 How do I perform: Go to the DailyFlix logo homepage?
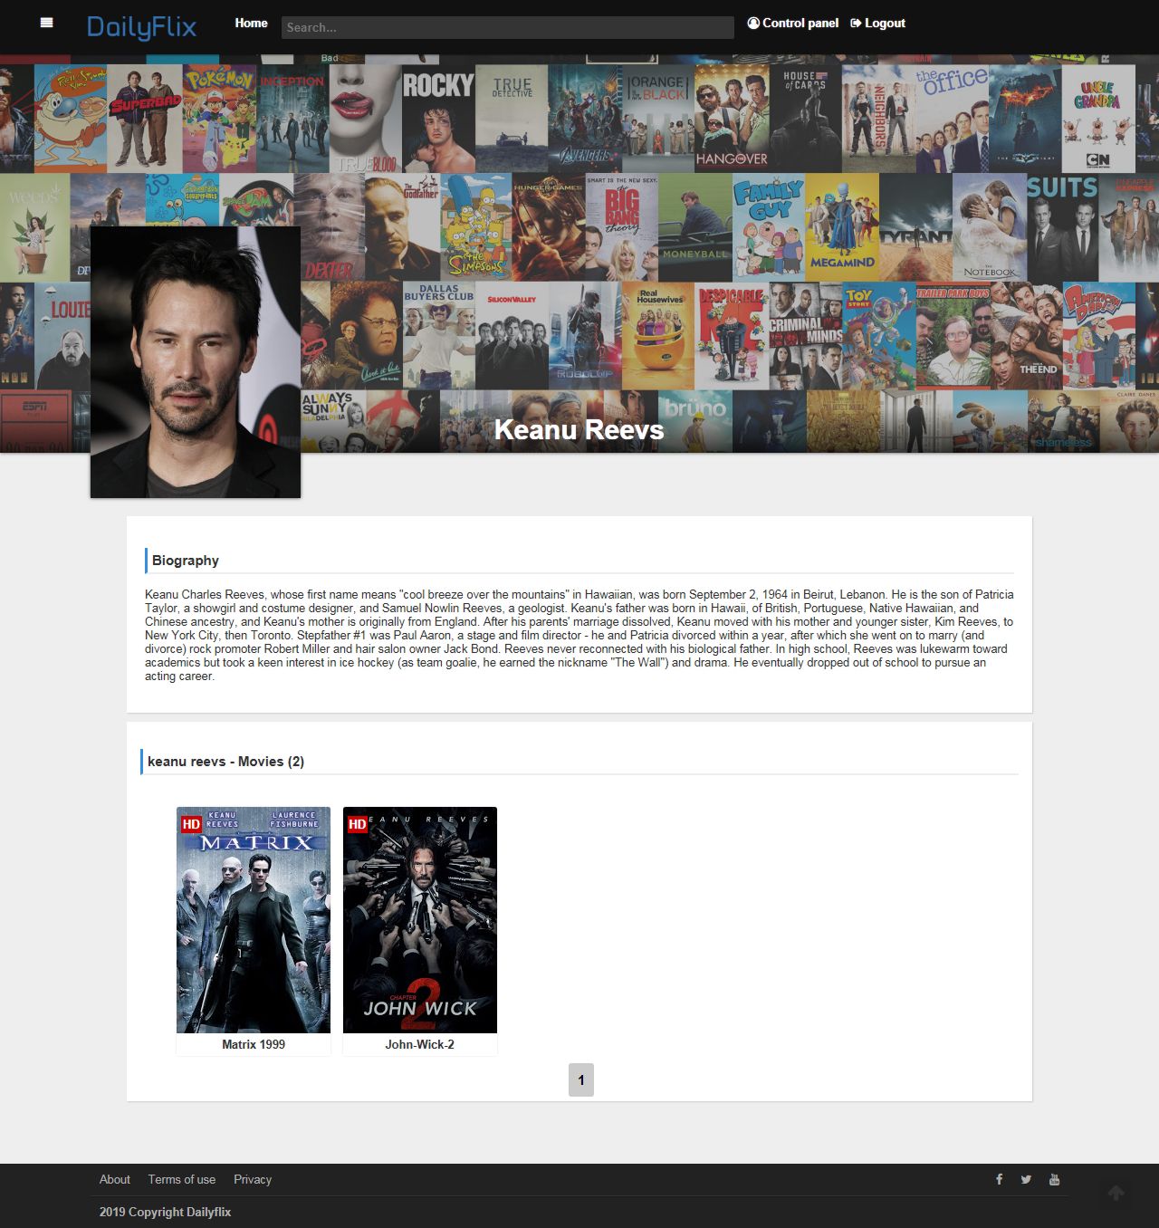click(141, 26)
